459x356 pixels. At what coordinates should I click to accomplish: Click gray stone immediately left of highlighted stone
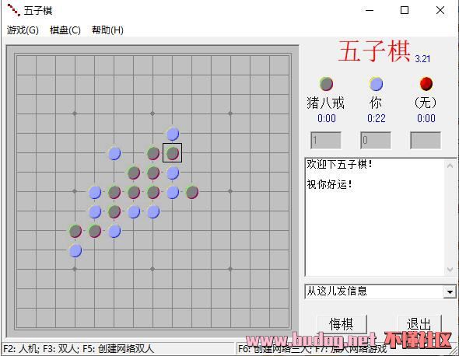153,153
